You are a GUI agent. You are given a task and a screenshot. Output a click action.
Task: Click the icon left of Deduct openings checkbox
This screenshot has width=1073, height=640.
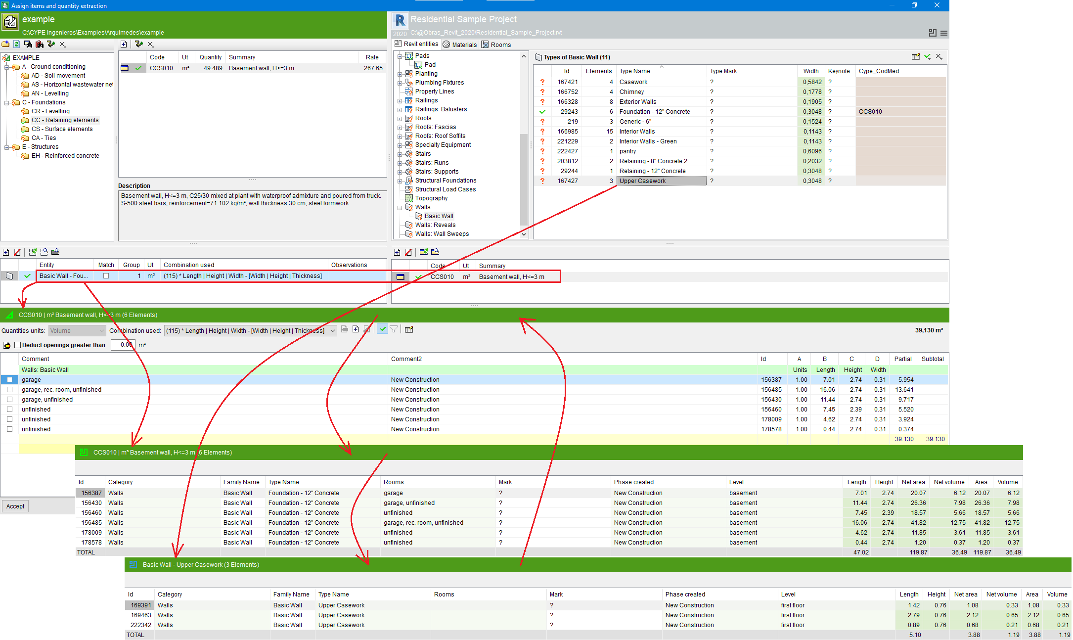7,345
